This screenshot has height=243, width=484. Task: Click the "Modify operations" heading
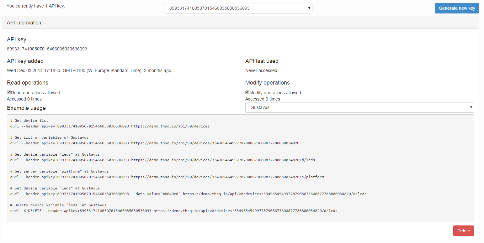268,83
